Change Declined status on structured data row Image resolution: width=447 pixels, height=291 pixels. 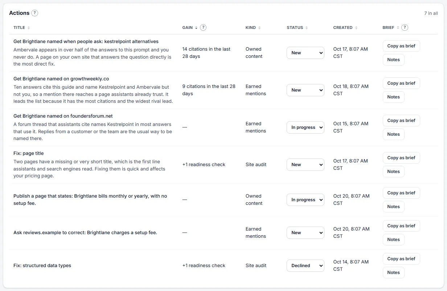(305, 266)
